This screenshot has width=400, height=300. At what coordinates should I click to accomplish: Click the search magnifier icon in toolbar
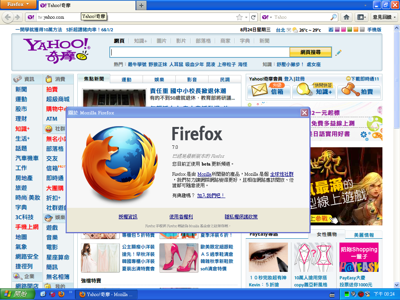click(x=334, y=17)
